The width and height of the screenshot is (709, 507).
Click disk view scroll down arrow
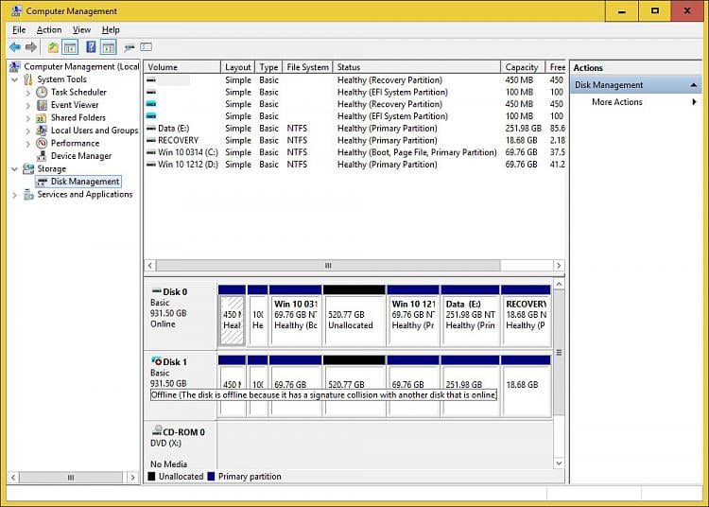pyautogui.click(x=559, y=463)
